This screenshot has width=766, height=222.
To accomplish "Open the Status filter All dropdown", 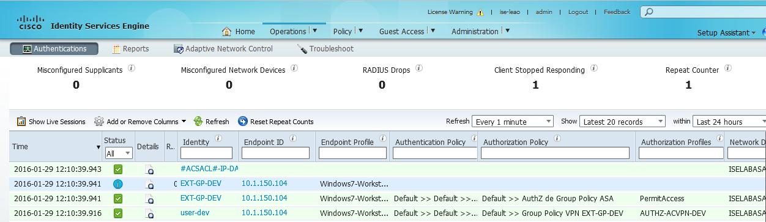I will pyautogui.click(x=119, y=154).
